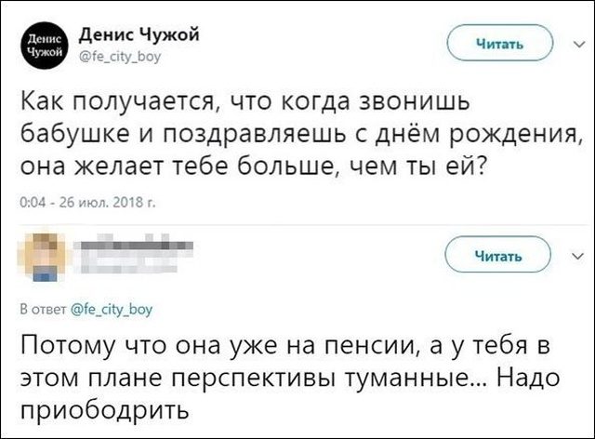Follow the reply author with Читать button
Viewport: 595px width, 439px height.
coord(500,254)
